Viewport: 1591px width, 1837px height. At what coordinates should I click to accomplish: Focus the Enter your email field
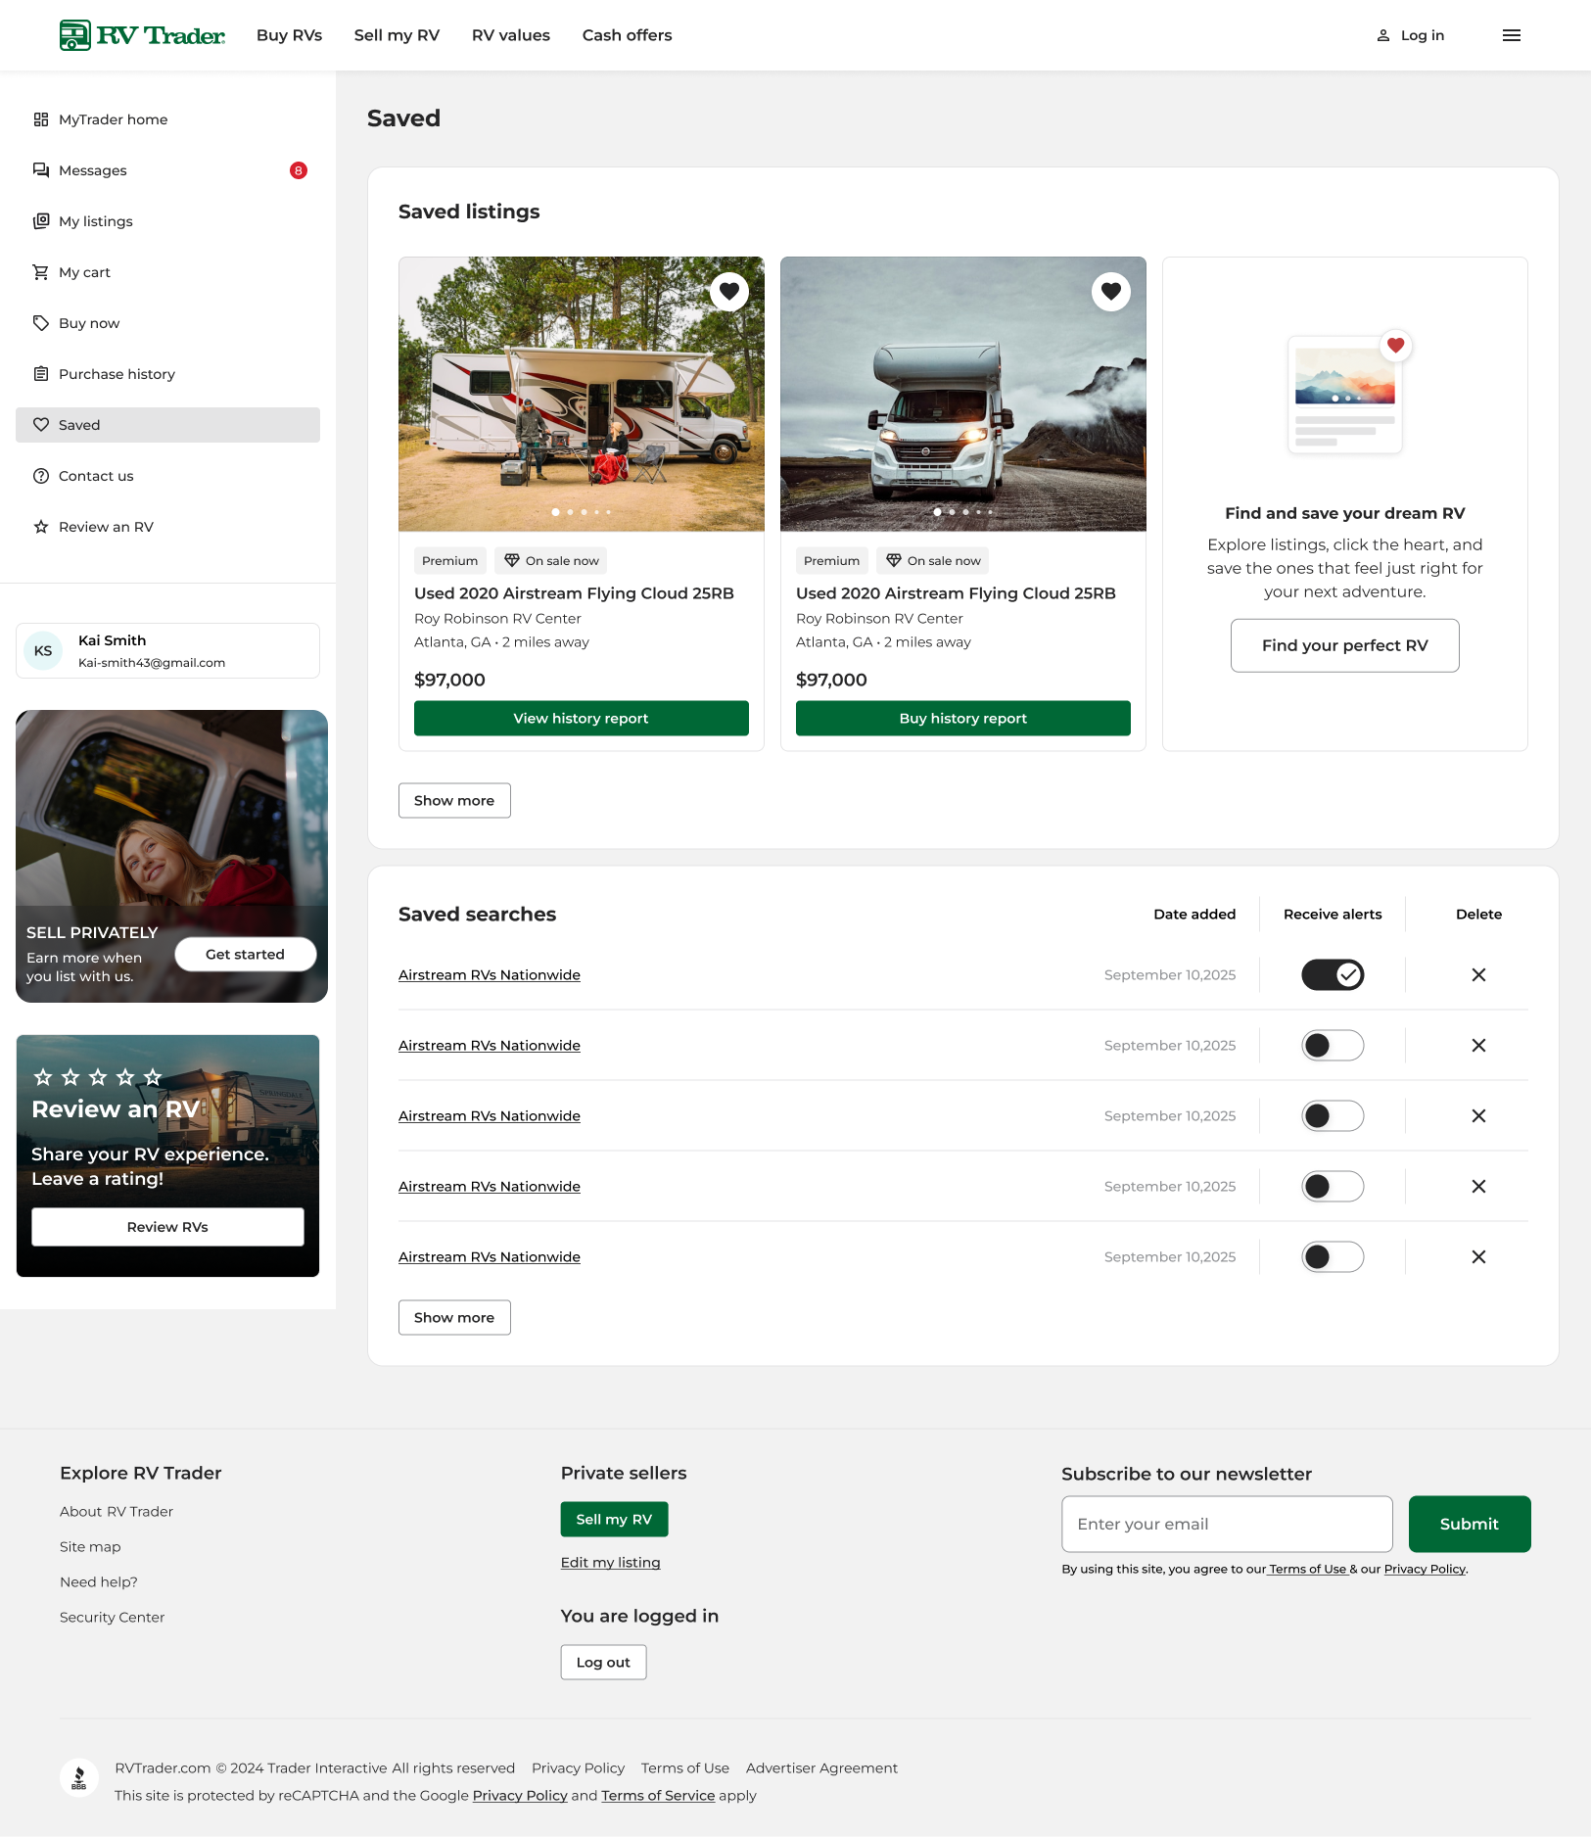click(1227, 1525)
